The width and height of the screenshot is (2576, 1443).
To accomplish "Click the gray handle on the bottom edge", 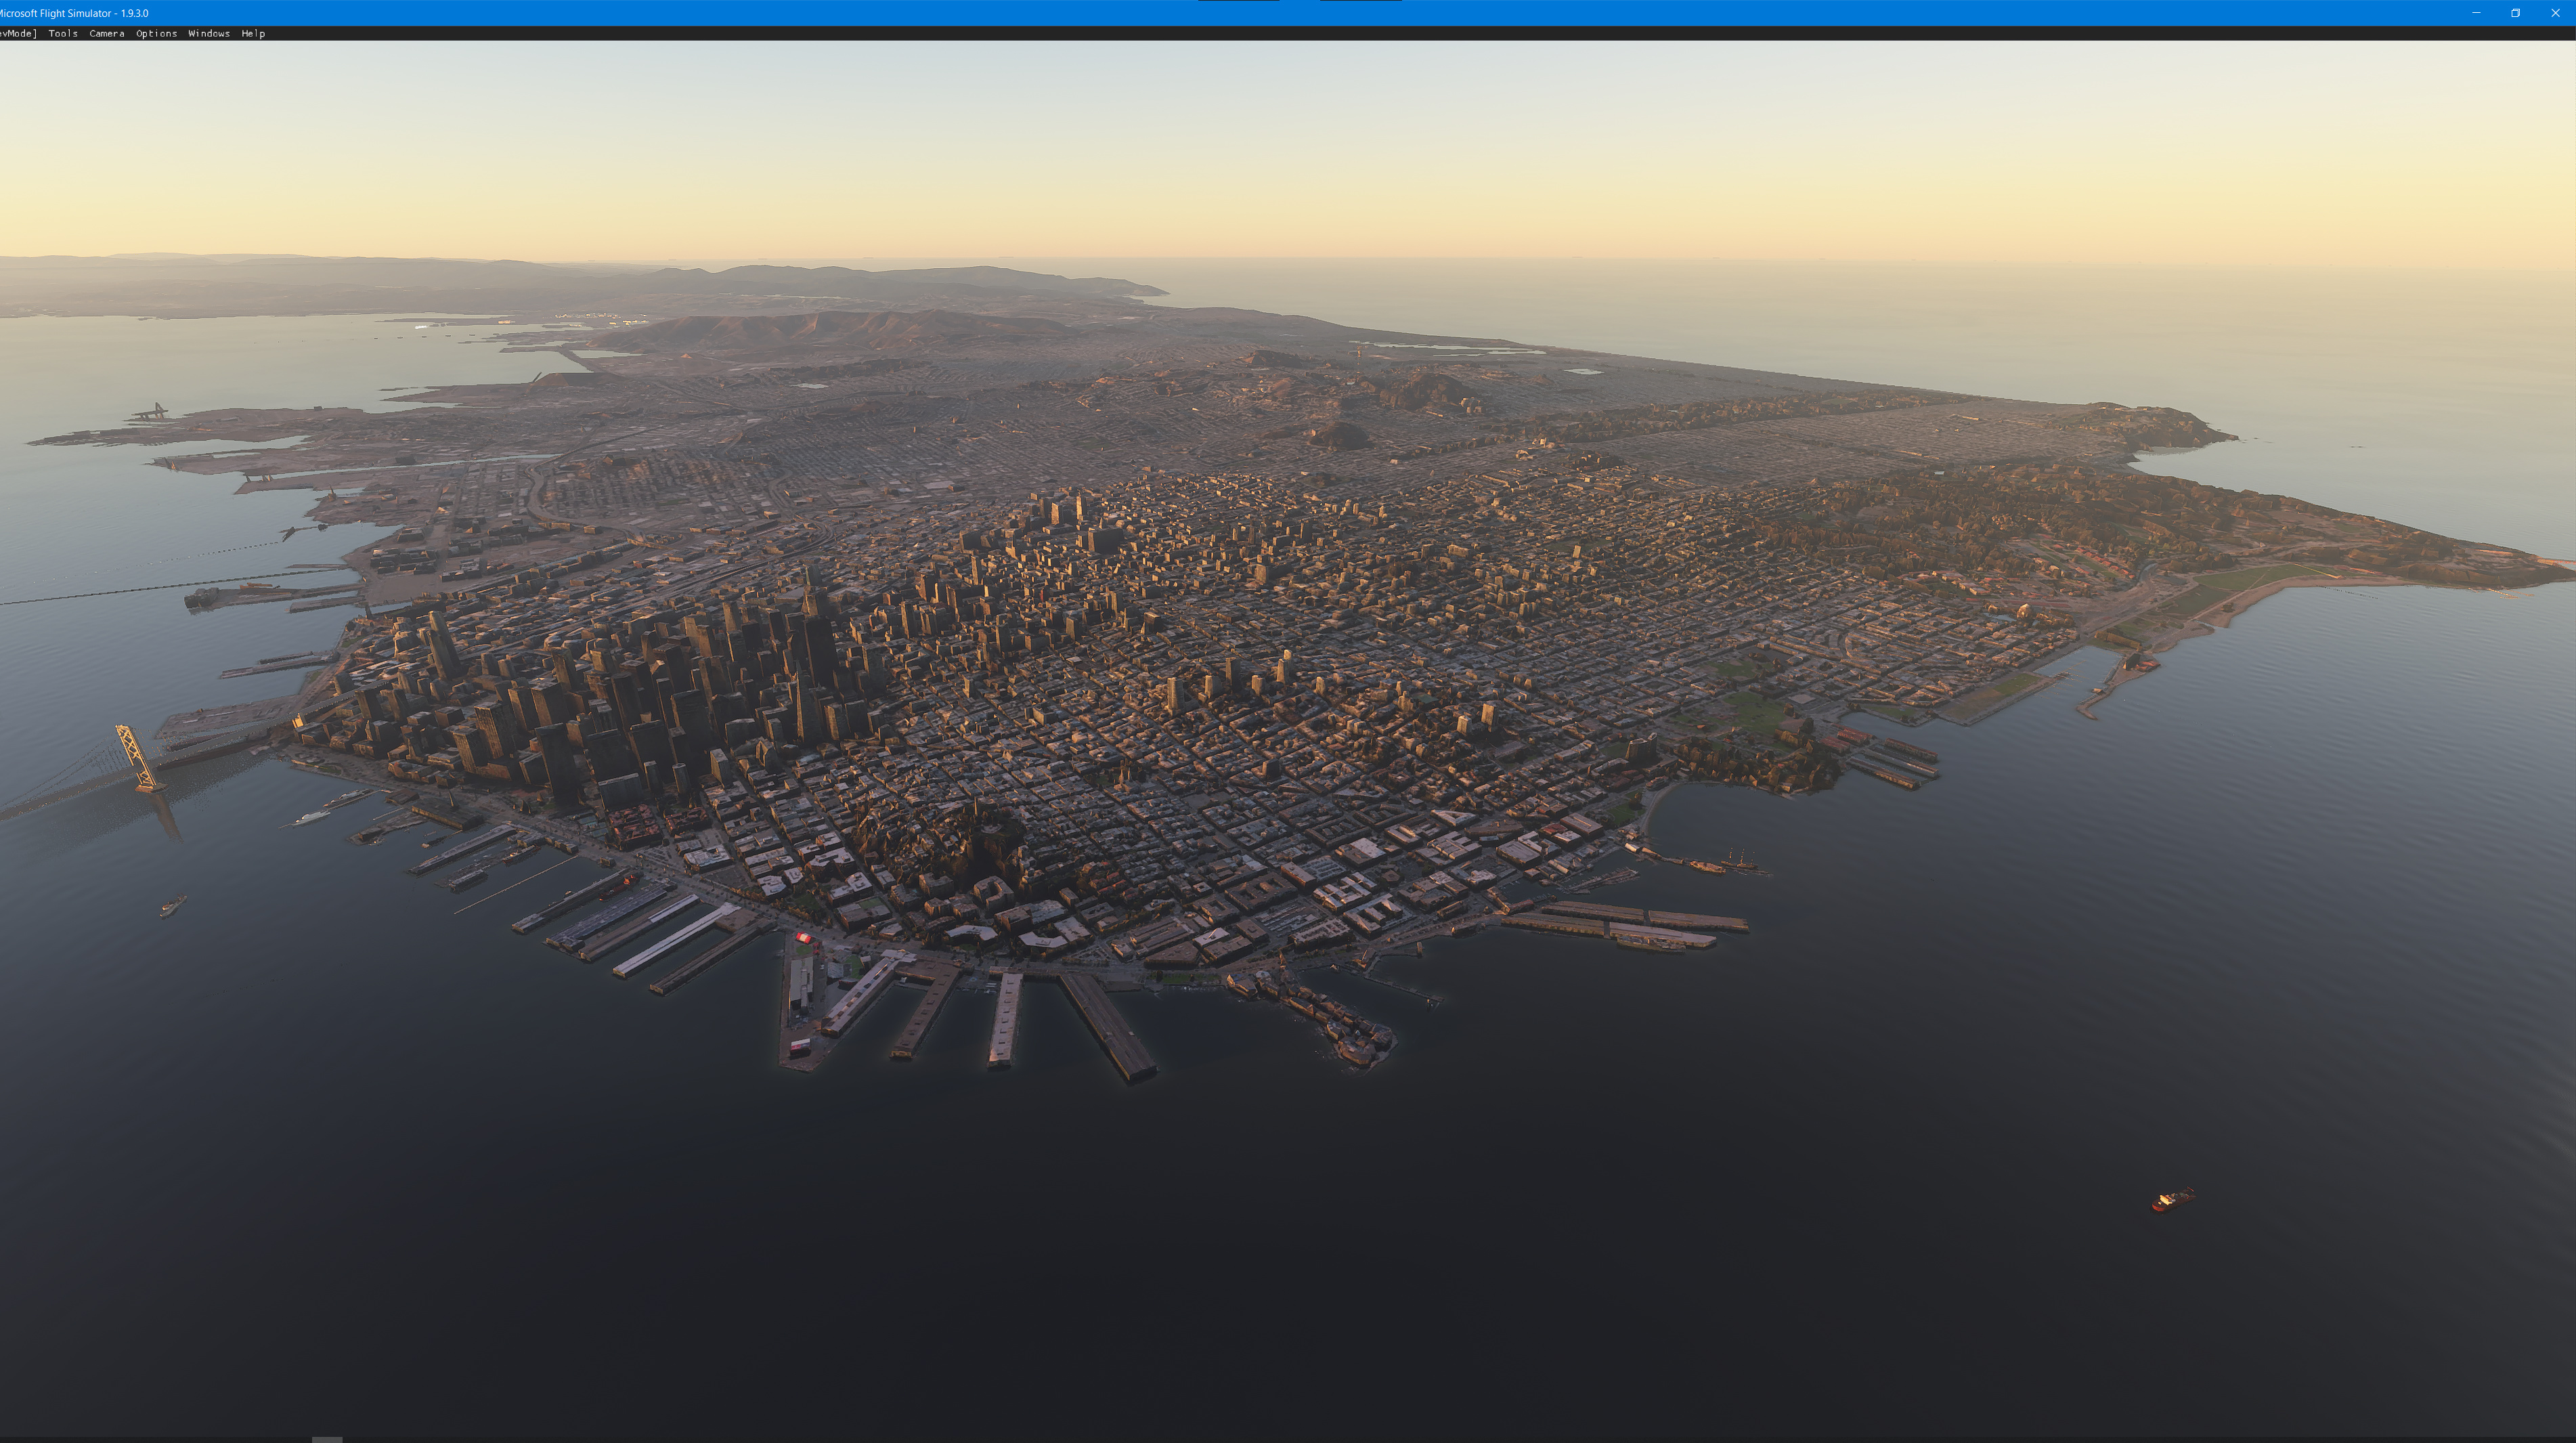I will 326,1439.
